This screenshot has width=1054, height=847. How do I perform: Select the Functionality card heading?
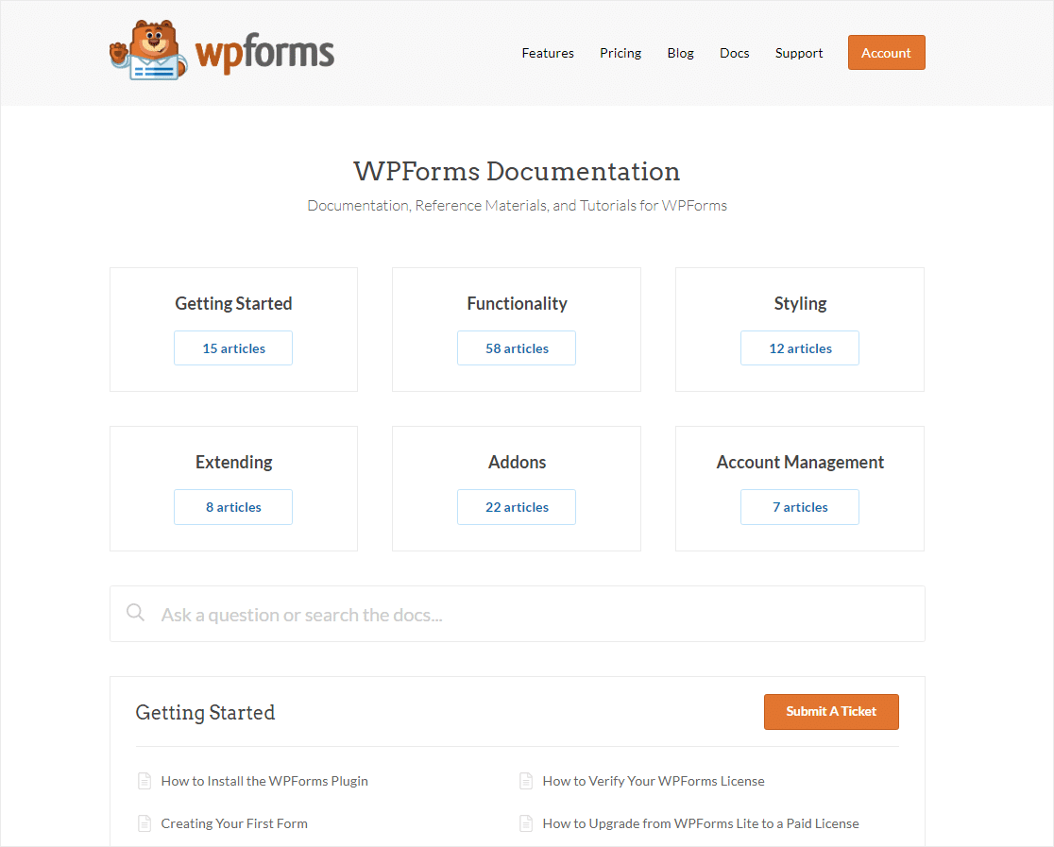[x=517, y=304]
